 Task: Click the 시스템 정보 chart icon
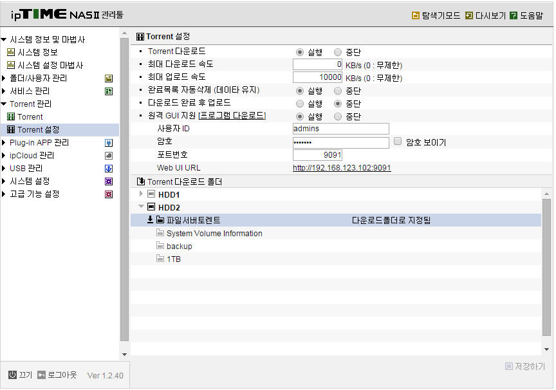(11, 53)
